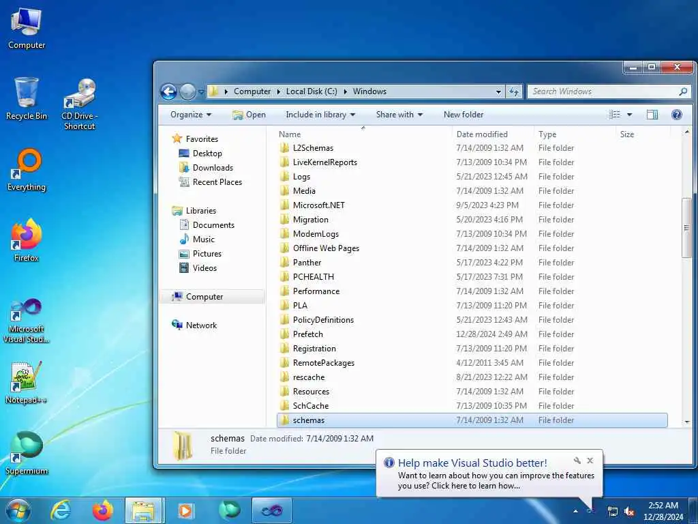698x524 pixels.
Task: Click the Open toolbar button
Action: click(249, 115)
